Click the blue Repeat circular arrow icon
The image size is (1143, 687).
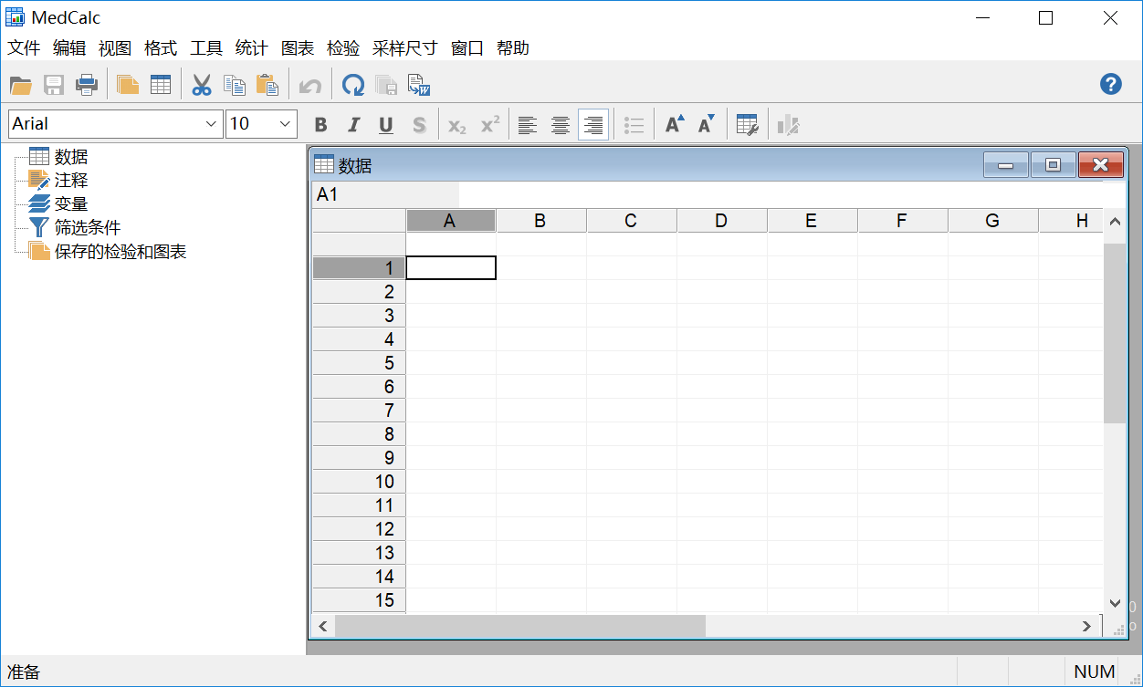pyautogui.click(x=353, y=86)
